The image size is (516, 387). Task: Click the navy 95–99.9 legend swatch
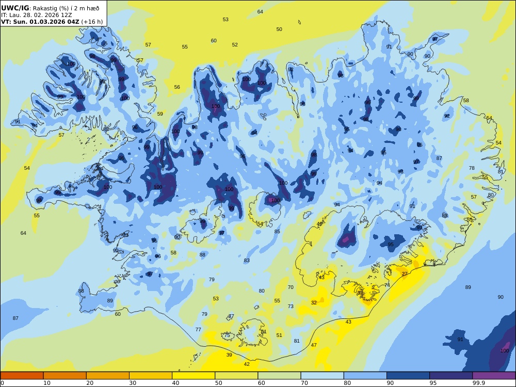click(x=451, y=376)
